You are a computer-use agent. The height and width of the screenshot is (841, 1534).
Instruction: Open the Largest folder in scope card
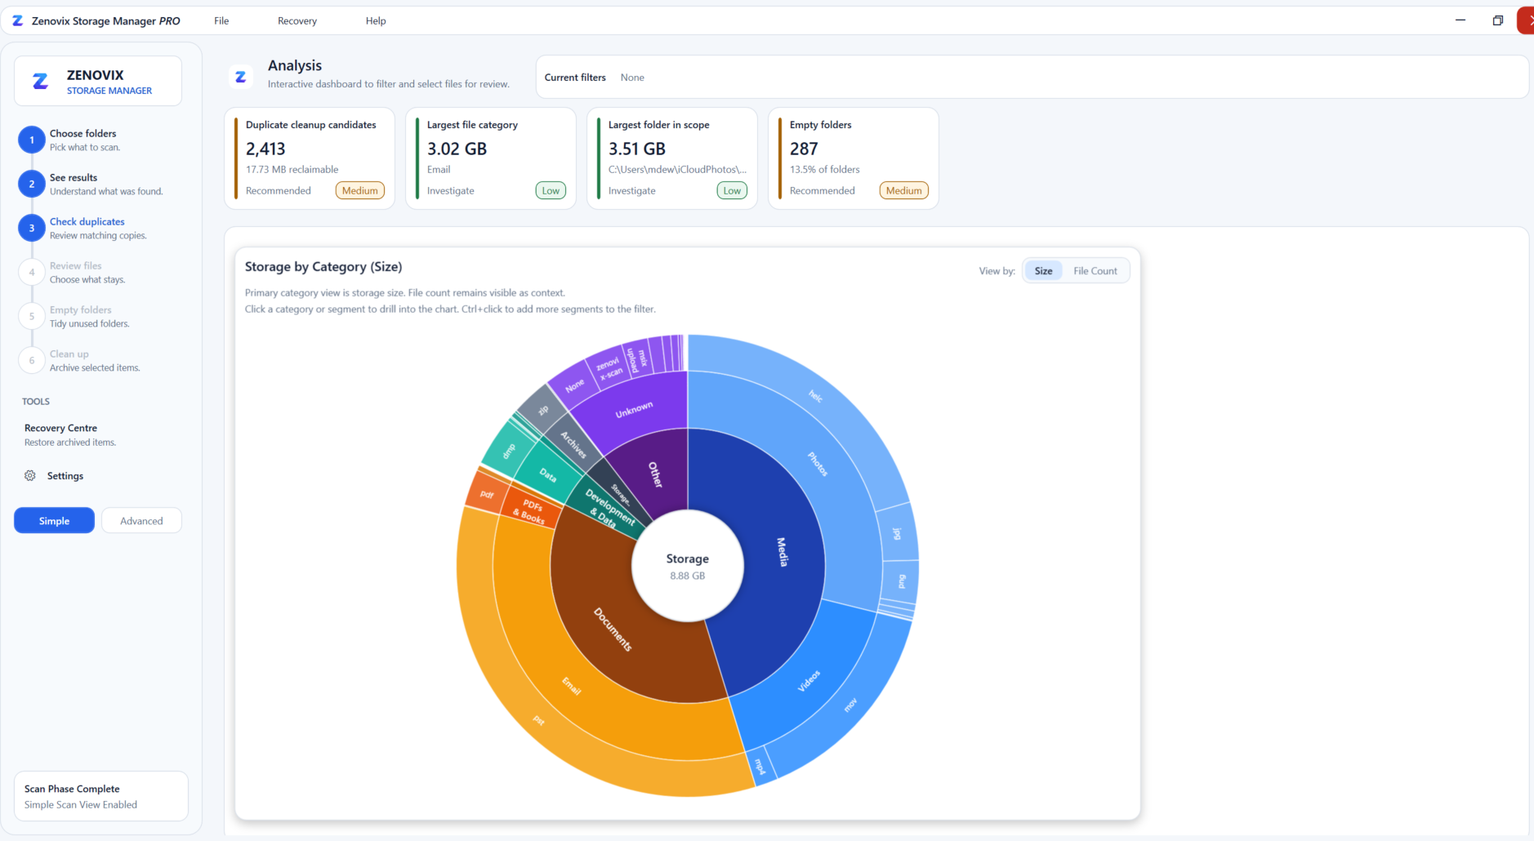(x=672, y=158)
